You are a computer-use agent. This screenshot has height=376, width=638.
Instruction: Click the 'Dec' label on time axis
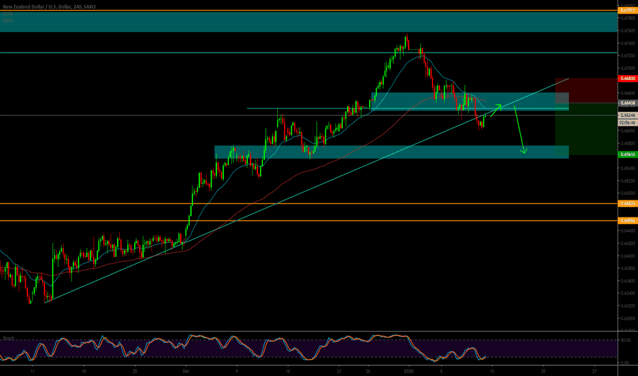pyautogui.click(x=185, y=370)
